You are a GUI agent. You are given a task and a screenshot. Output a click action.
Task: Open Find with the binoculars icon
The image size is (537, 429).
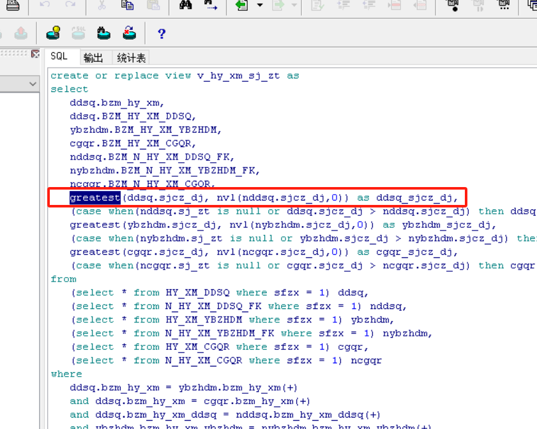click(186, 6)
